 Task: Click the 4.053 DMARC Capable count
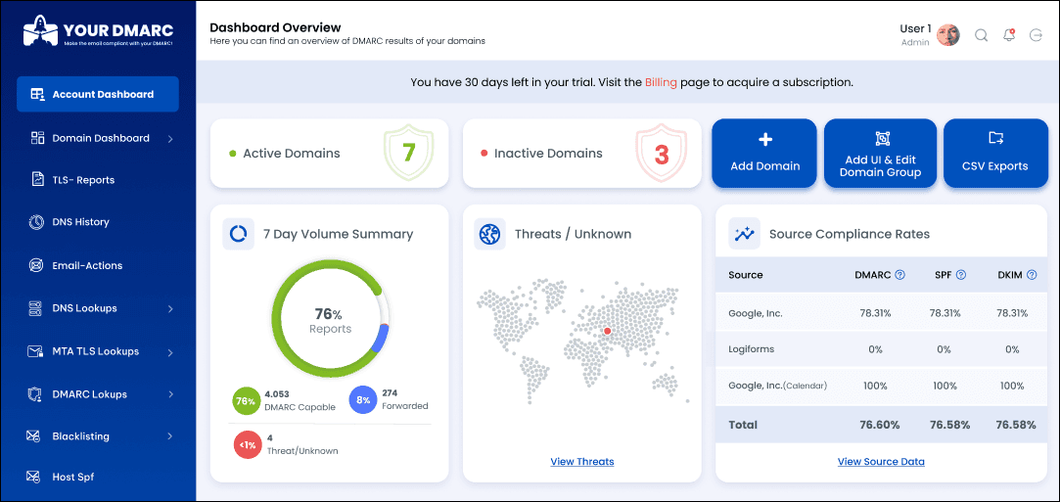277,392
